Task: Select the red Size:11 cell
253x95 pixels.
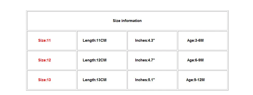Action: point(52,40)
